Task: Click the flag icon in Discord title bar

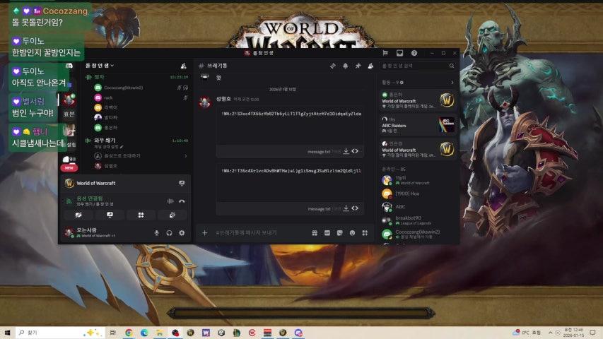Action: 385,53
